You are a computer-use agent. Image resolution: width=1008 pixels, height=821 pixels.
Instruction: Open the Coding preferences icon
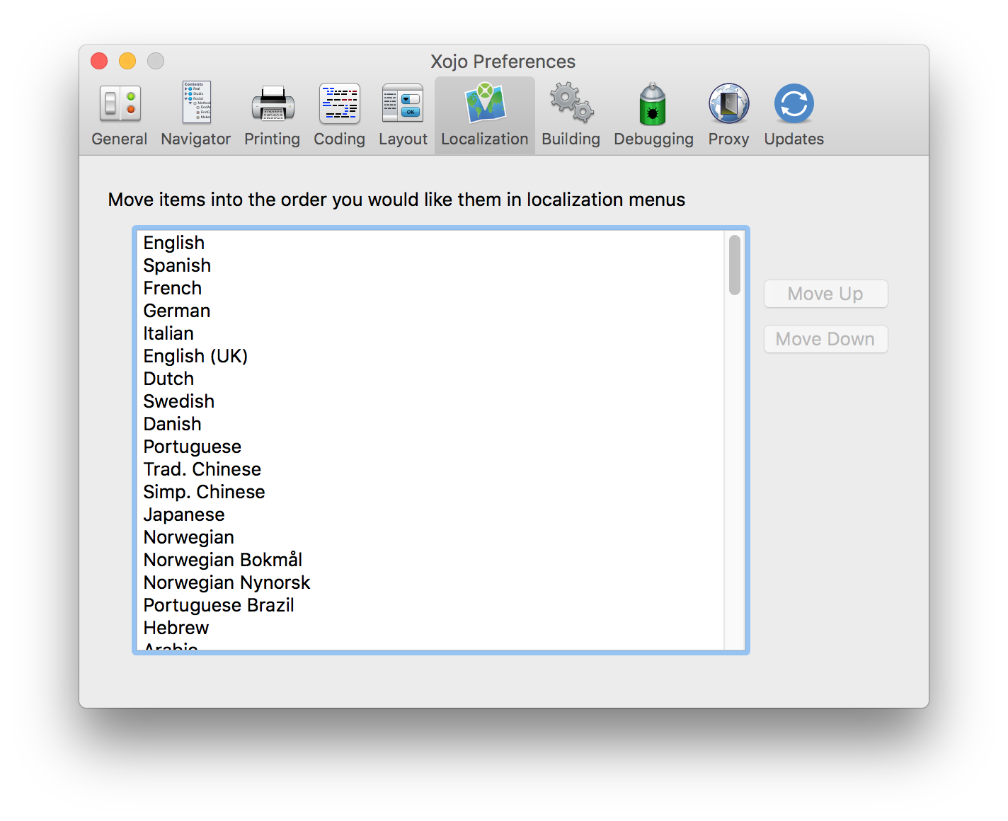tap(340, 104)
